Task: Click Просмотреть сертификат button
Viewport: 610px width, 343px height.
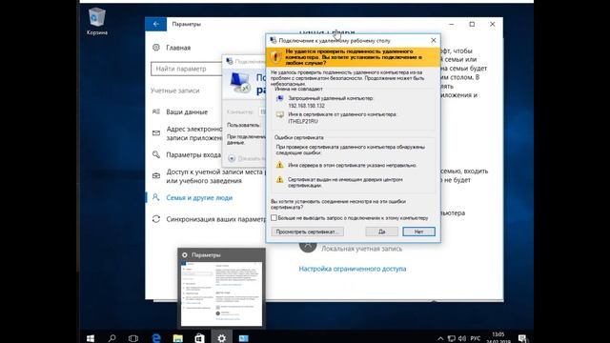Action: (x=307, y=232)
